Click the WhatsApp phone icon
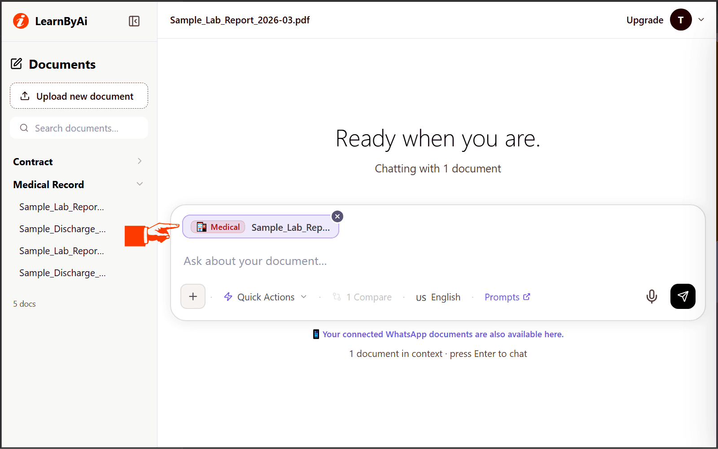 [316, 334]
